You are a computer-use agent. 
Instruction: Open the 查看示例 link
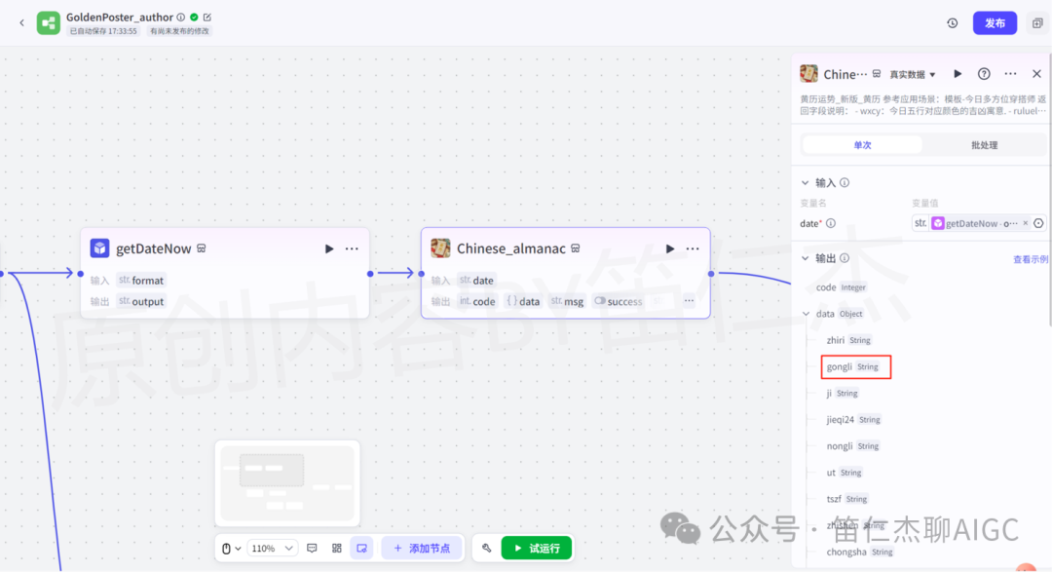pos(1030,259)
